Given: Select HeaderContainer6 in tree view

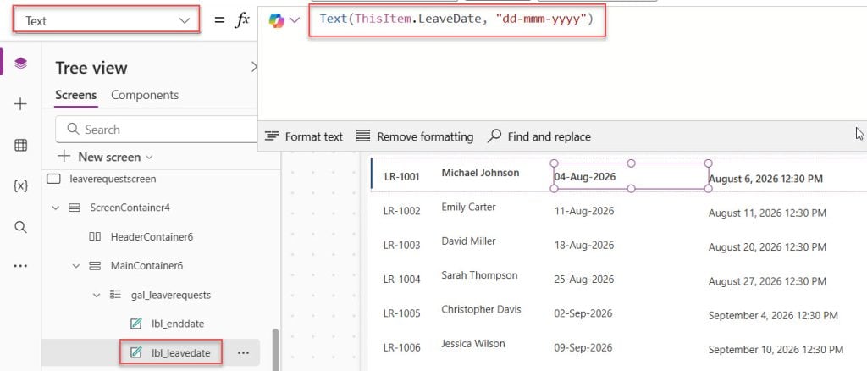Looking at the screenshot, I should pos(152,237).
